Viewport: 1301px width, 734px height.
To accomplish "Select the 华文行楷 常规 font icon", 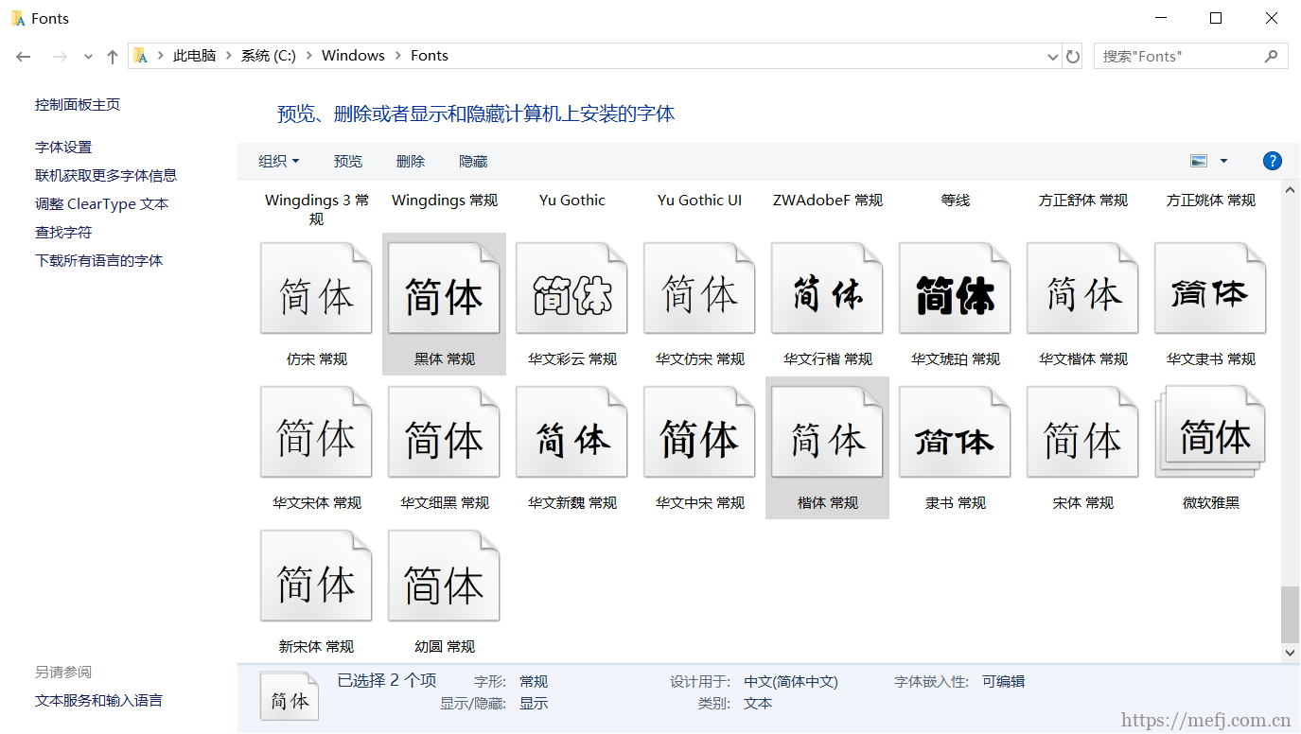I will click(827, 288).
